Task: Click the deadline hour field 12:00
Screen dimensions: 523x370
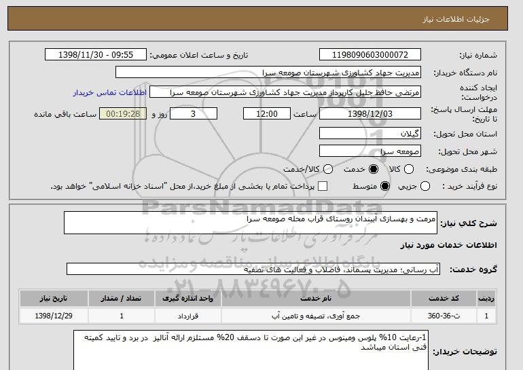Action: pos(267,113)
